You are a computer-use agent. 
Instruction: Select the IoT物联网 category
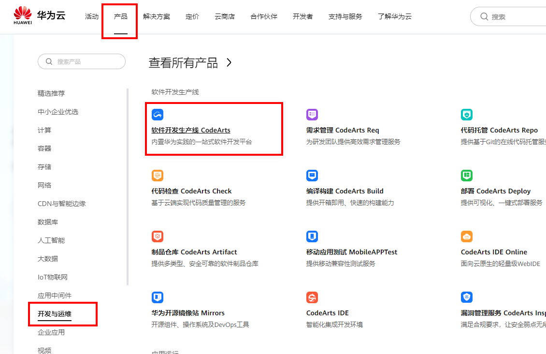click(x=53, y=277)
